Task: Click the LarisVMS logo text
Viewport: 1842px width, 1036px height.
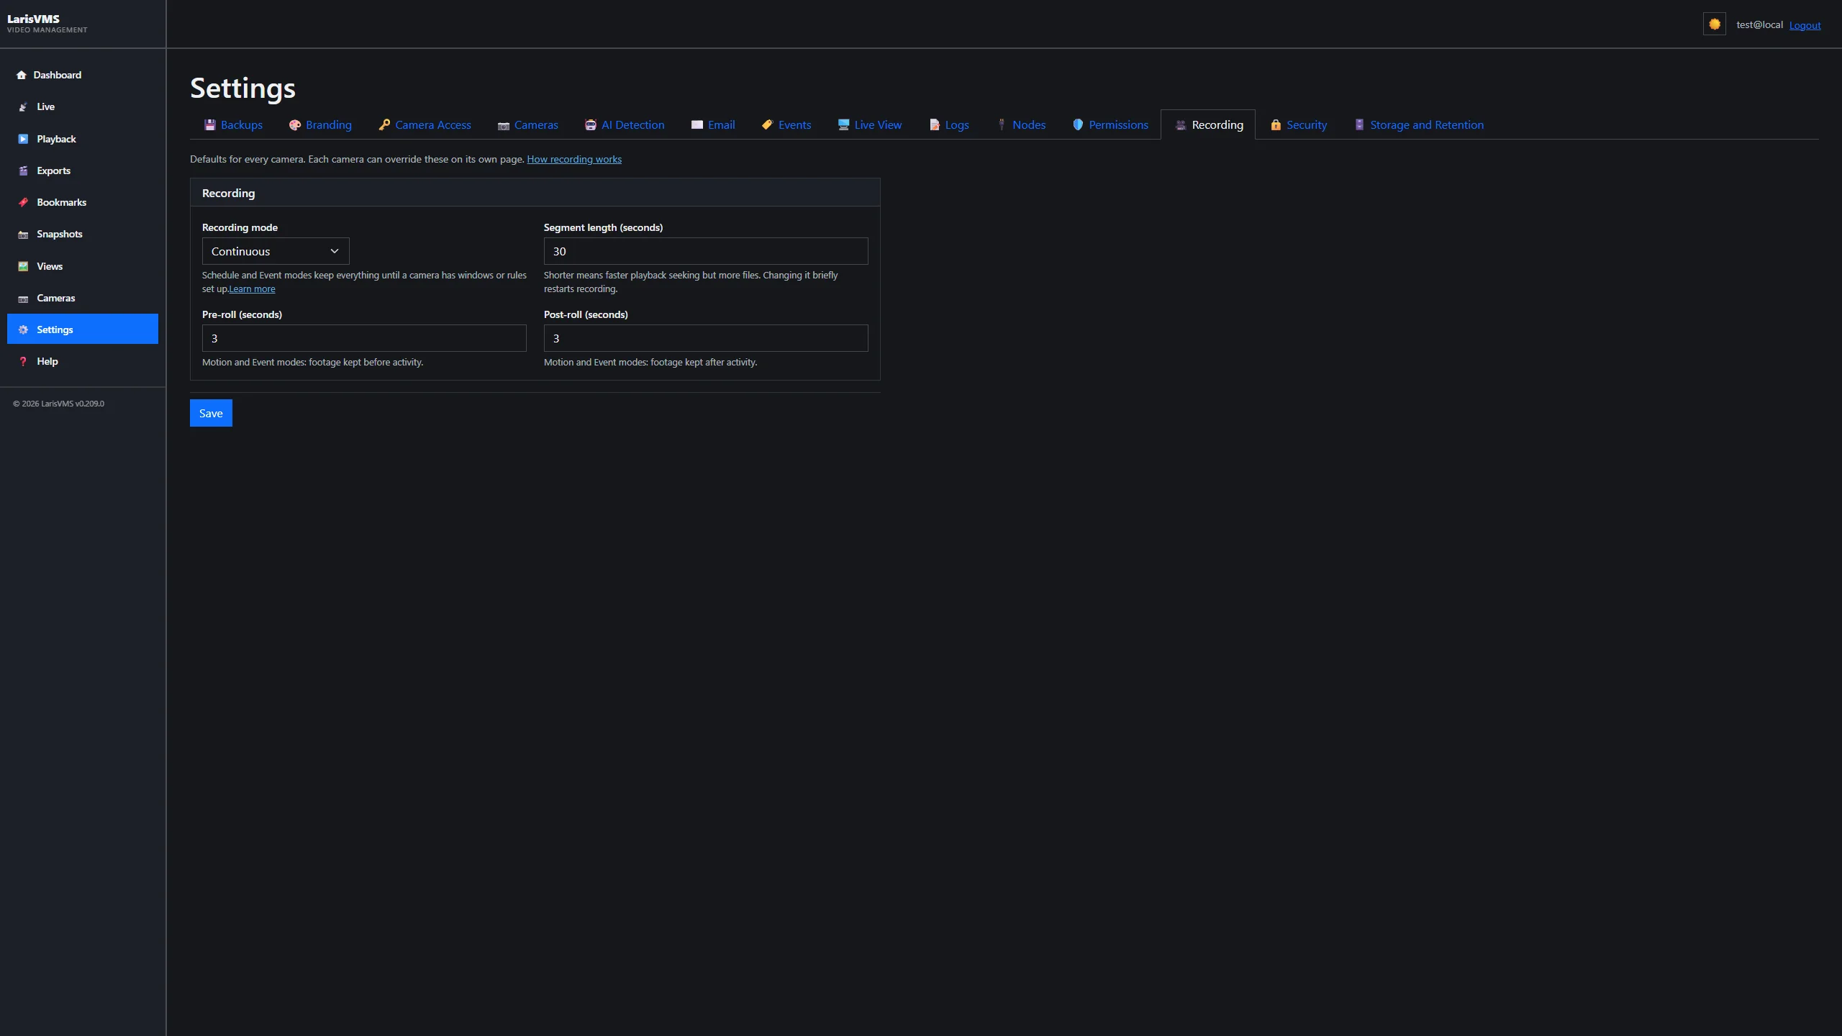Action: [33, 19]
